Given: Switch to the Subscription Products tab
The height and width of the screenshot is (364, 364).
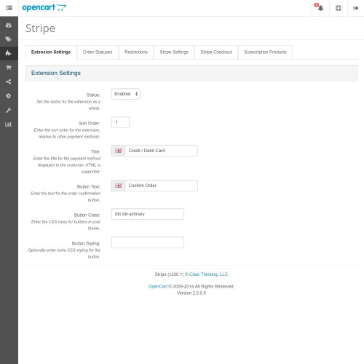Looking at the screenshot, I should click(265, 52).
